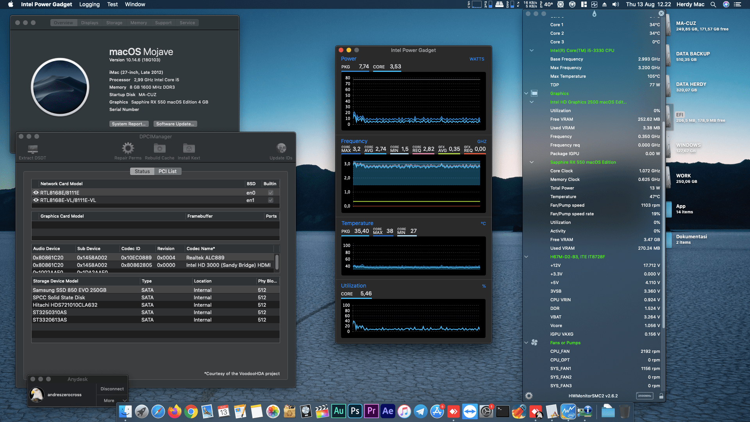Open Photoshop from the Dock
Viewport: 750px width, 422px height.
[355, 411]
